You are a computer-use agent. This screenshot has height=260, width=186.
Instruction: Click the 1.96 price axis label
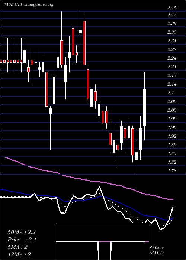[x=172, y=127]
